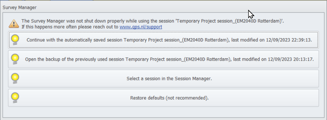Open the www.qps.nl/support link

141,27
